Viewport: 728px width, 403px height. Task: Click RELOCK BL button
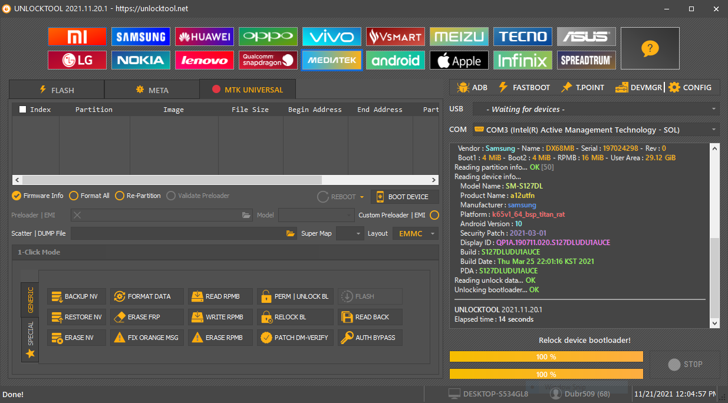(295, 317)
